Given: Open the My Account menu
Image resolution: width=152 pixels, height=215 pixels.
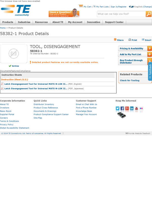Looking at the screenshot, I should 75,22.
